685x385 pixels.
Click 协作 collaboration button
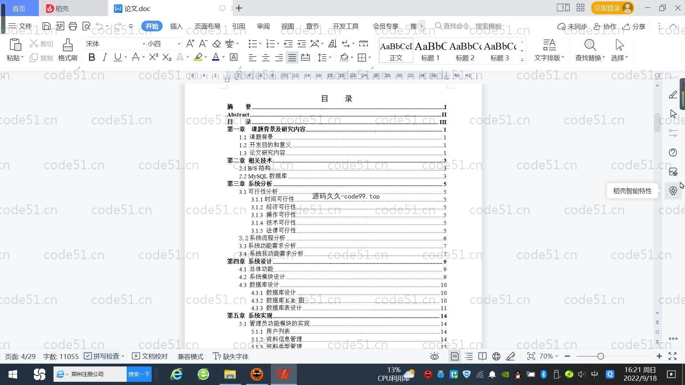[x=605, y=26]
